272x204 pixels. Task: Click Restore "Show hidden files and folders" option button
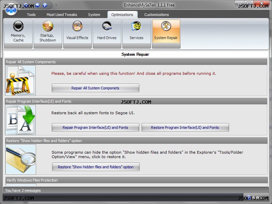pyautogui.click(x=96, y=167)
